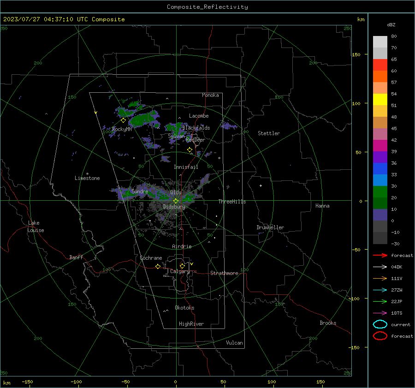Viewport: 415px width, 388px height.
Task: Click the green 22JP arrow symbol
Action: pos(380,301)
